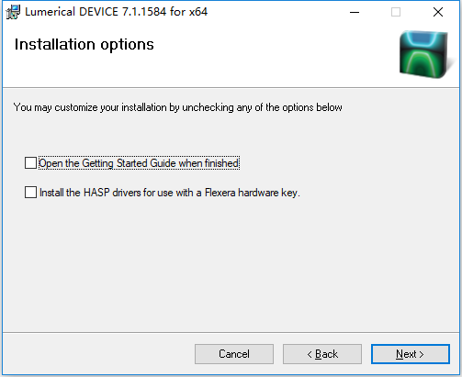Image resolution: width=462 pixels, height=377 pixels.
Task: Close the installer with the X icon
Action: click(438, 12)
